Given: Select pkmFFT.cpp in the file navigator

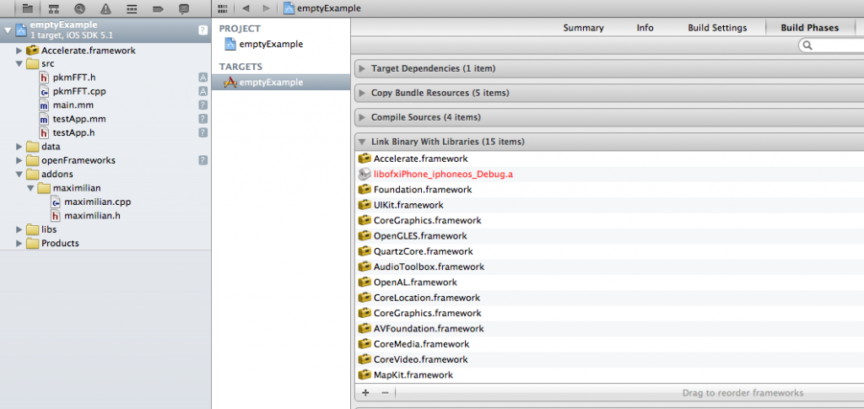Looking at the screenshot, I should click(78, 91).
